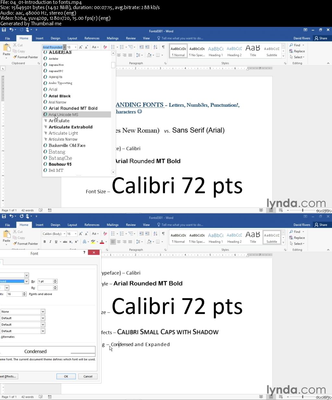
Task: Click Line Spacing in the bottom Word window
Action: pyautogui.click(x=138, y=242)
